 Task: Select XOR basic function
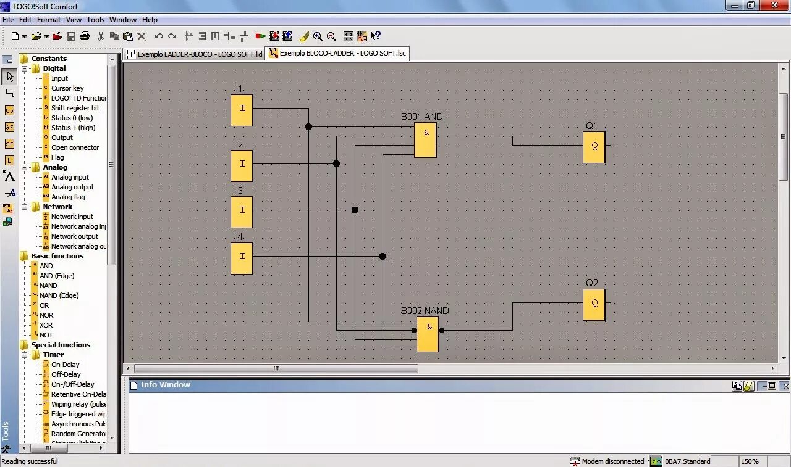point(46,325)
